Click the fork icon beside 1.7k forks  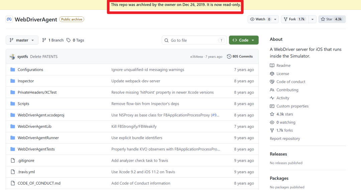(272, 131)
